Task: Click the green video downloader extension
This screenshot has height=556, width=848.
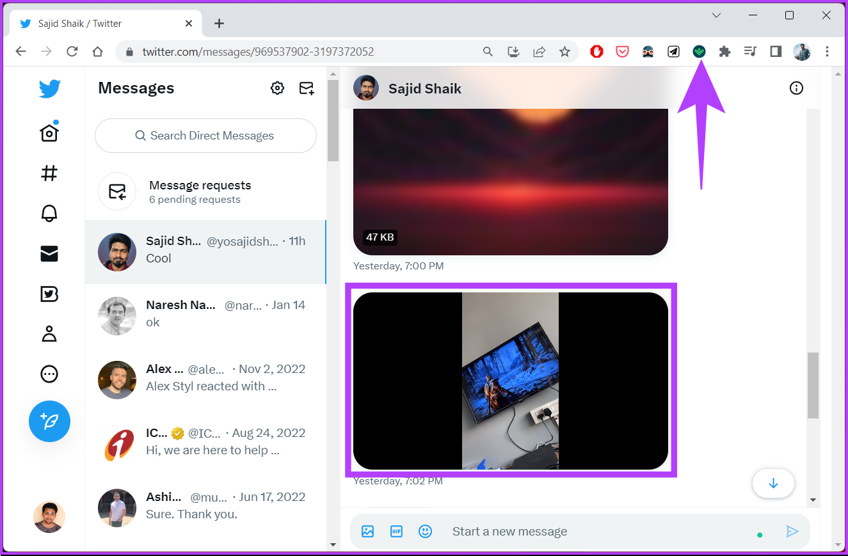Action: tap(699, 52)
